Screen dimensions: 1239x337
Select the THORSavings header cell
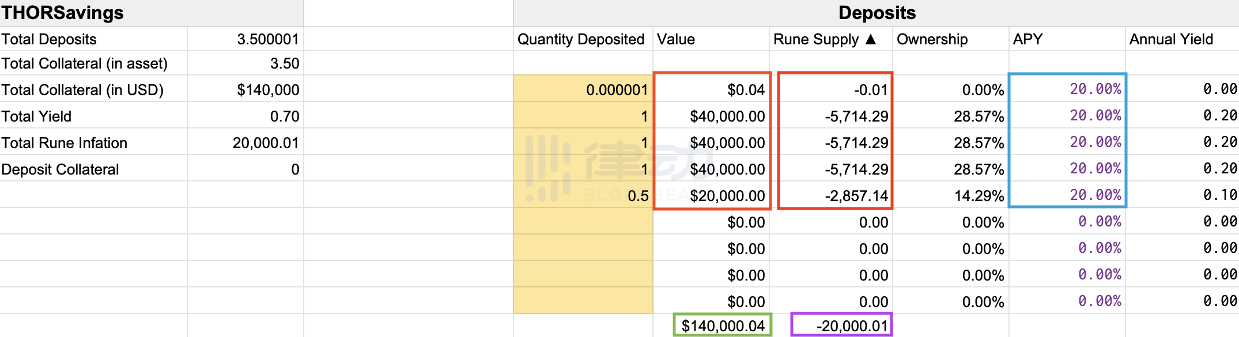152,13
